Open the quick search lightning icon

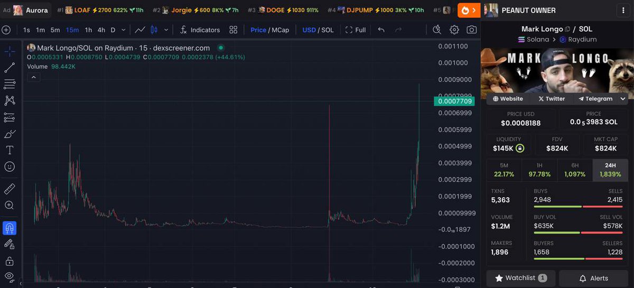[436, 30]
